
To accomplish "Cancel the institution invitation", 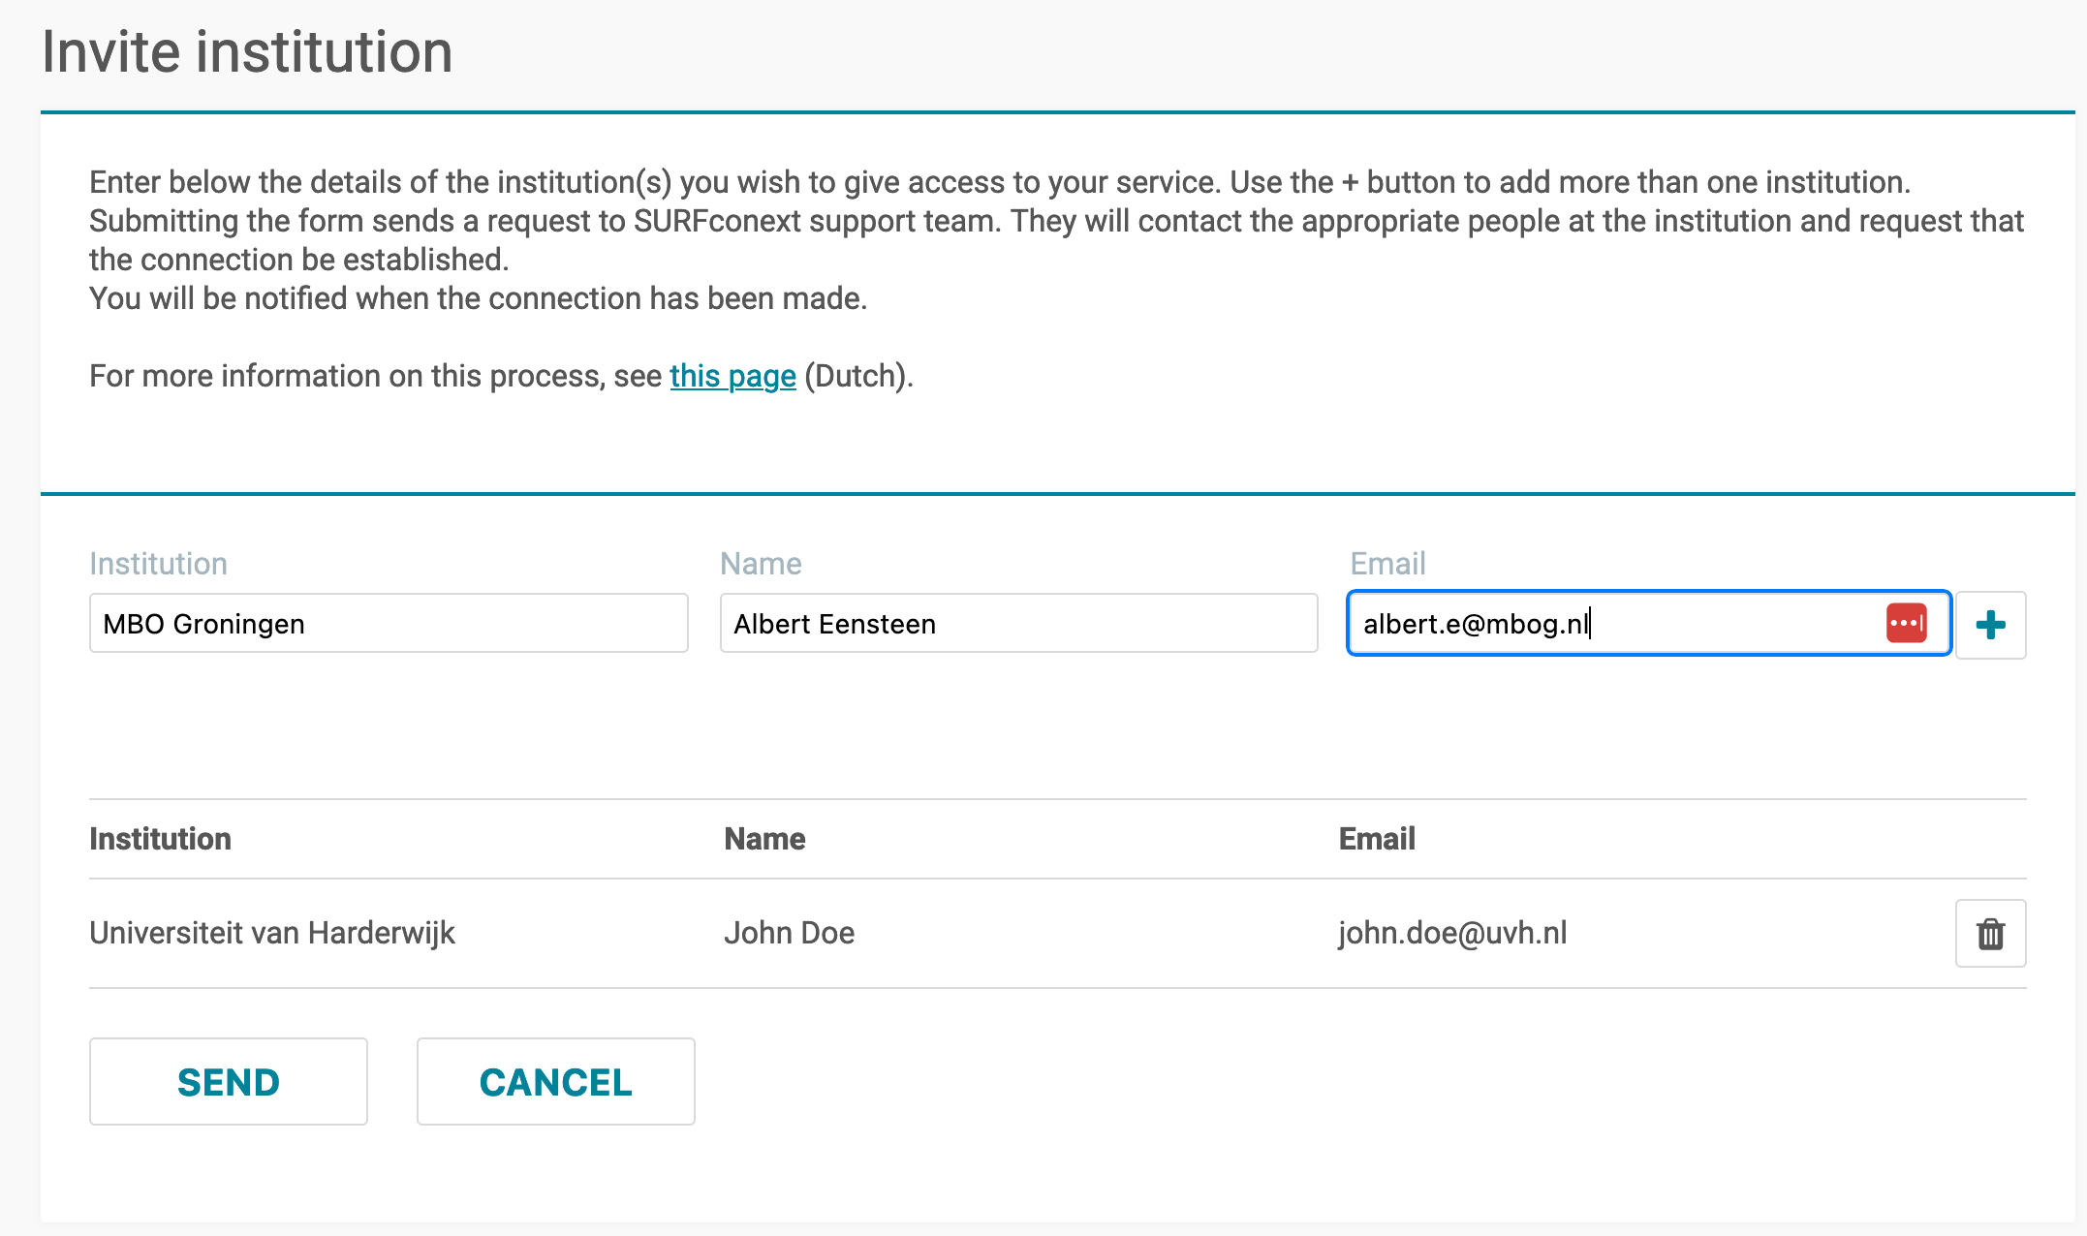I will click(555, 1082).
